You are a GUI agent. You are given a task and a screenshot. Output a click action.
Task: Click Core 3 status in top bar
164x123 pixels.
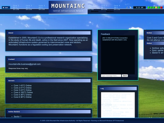click(x=42, y=8)
